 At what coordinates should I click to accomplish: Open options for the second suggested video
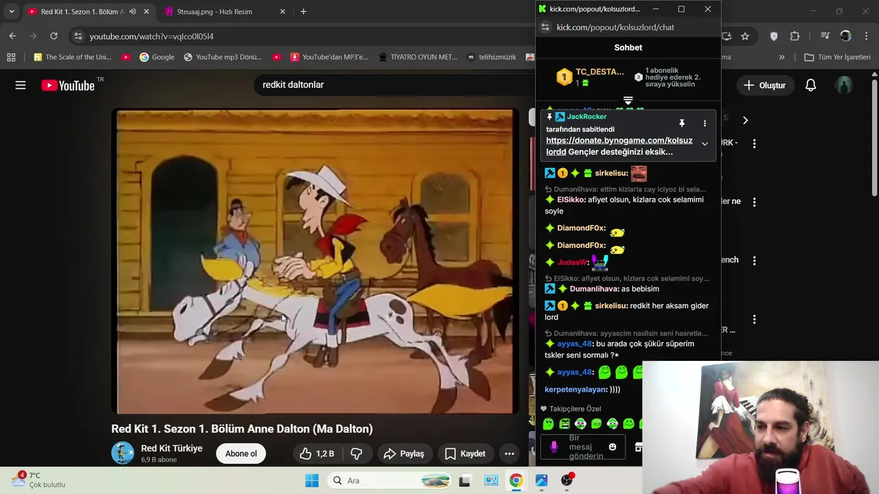point(754,202)
